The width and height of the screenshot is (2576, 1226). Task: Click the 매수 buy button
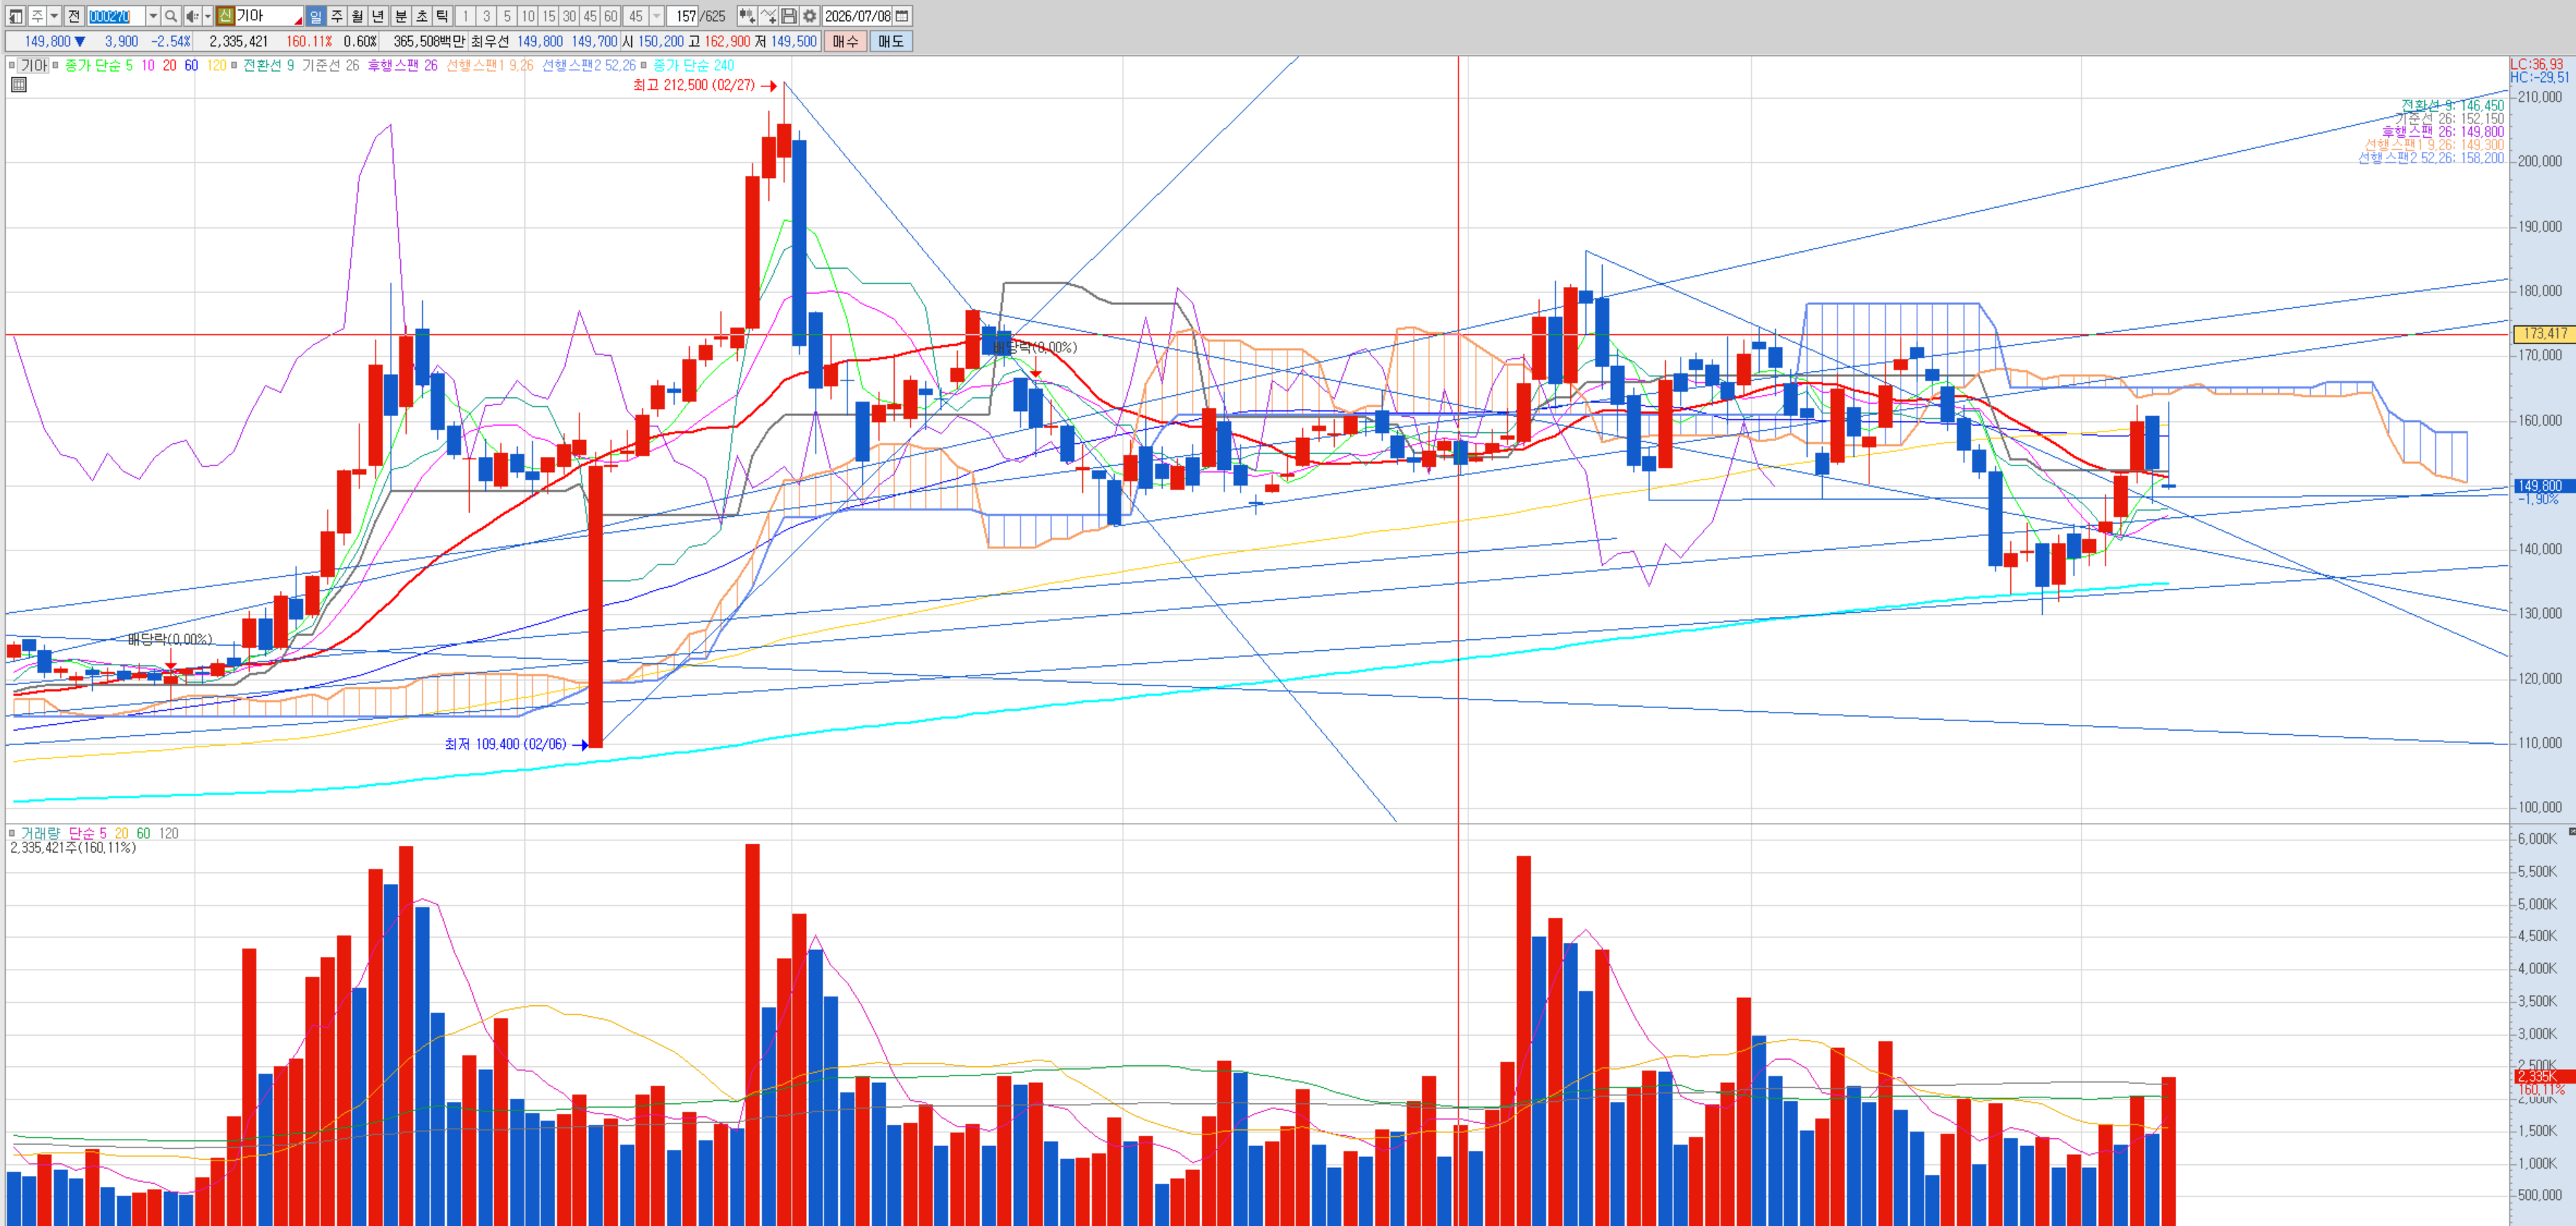pos(845,41)
